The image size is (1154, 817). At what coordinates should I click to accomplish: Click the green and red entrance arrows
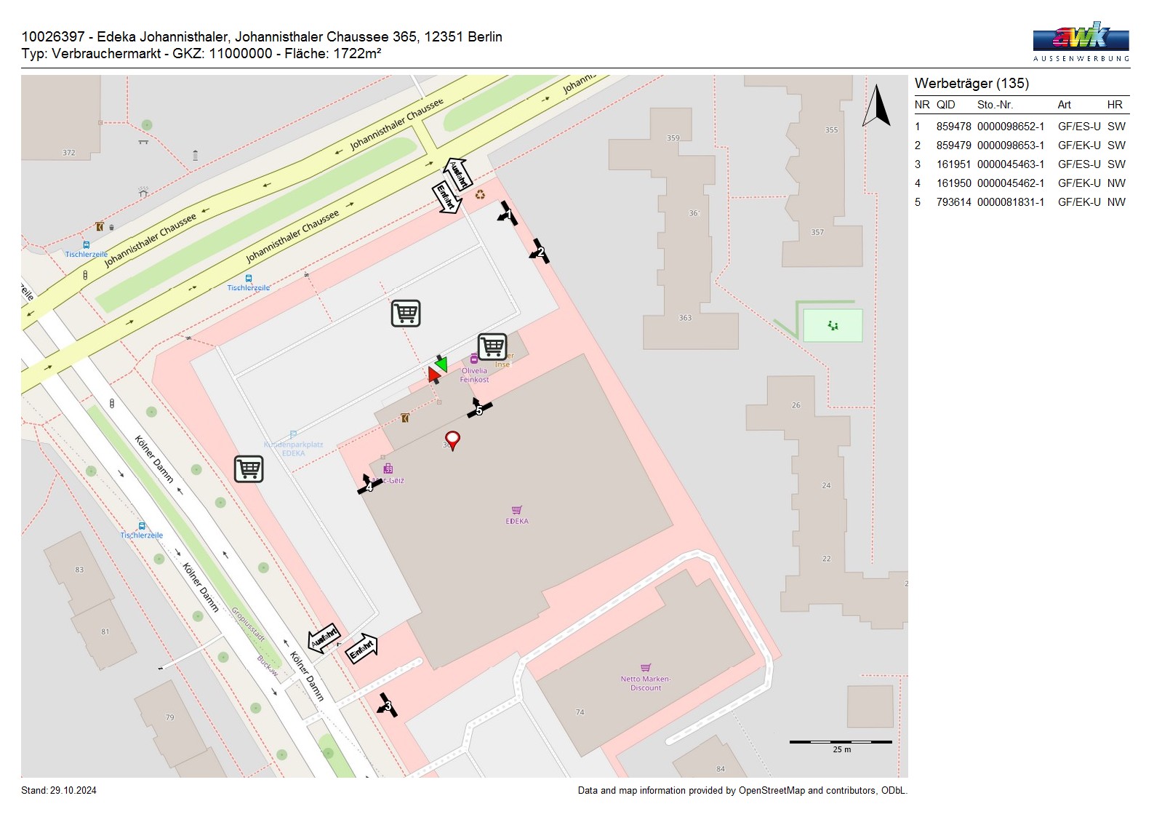tap(437, 370)
